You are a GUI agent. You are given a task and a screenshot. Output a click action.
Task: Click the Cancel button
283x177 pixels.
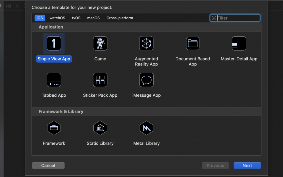(x=48, y=165)
